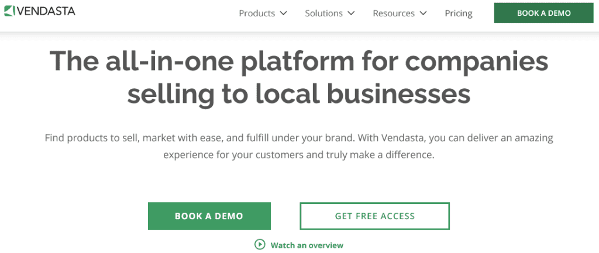Click the paragraph line starting "experience for your customers"
Image resolution: width=599 pixels, height=253 pixels.
point(299,156)
